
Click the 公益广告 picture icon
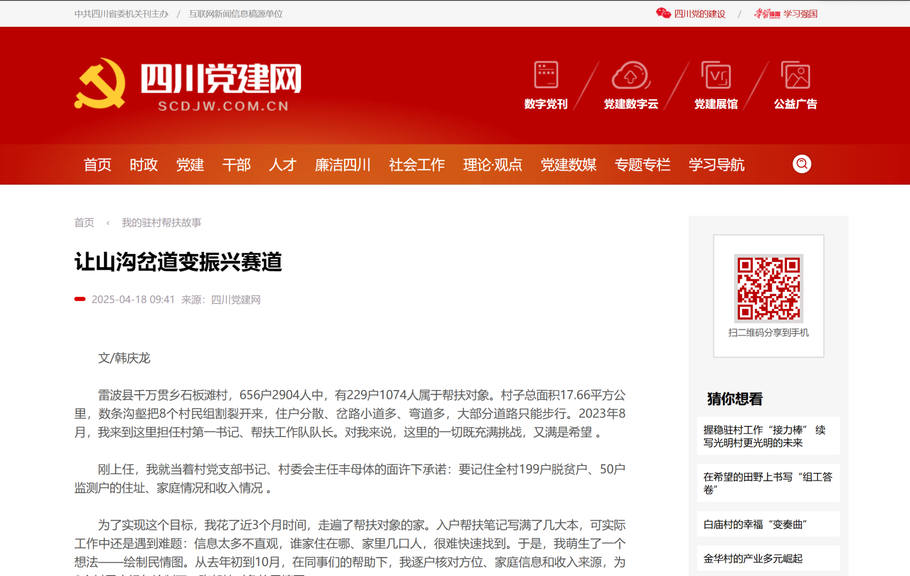(x=795, y=75)
